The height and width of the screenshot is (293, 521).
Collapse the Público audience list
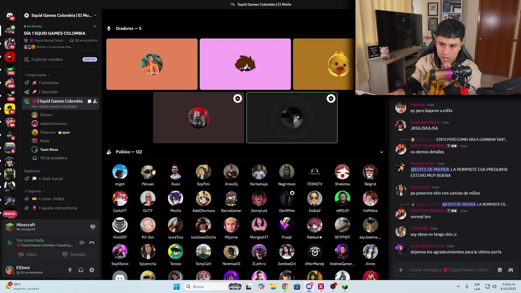381,152
